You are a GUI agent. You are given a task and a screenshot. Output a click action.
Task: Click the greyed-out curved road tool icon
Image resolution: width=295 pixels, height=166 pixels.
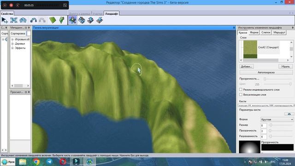(x=42, y=20)
